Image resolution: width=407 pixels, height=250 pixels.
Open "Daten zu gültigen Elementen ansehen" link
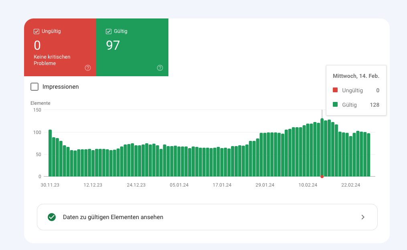point(113,217)
